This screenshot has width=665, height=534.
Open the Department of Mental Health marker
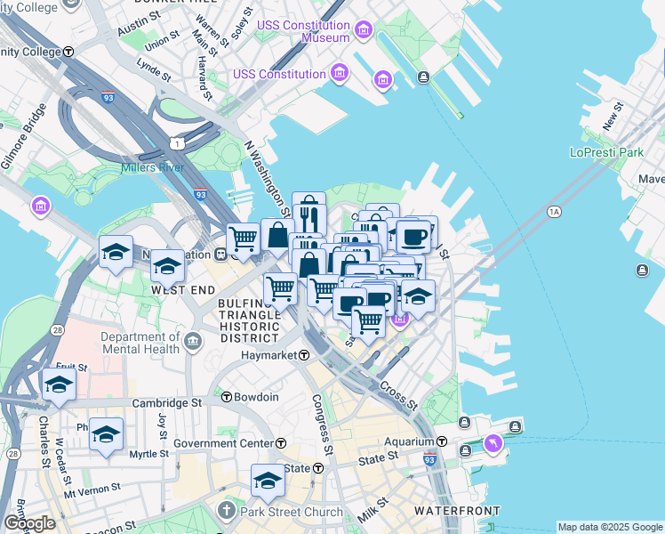[x=194, y=342]
